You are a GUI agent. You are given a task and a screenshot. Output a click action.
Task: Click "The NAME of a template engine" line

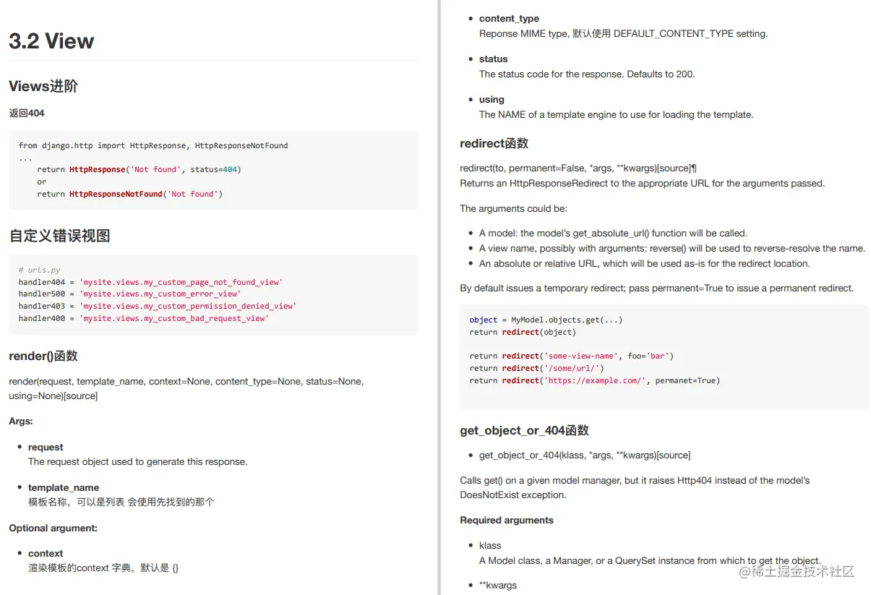coord(617,114)
